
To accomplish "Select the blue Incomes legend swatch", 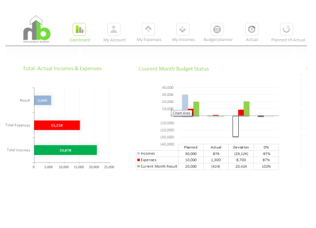I will 139,154.
